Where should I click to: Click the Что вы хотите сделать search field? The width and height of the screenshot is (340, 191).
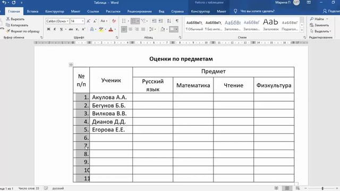pos(257,11)
